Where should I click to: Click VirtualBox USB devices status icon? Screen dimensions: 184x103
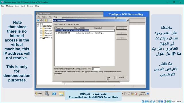pyautogui.click(x=154, y=101)
